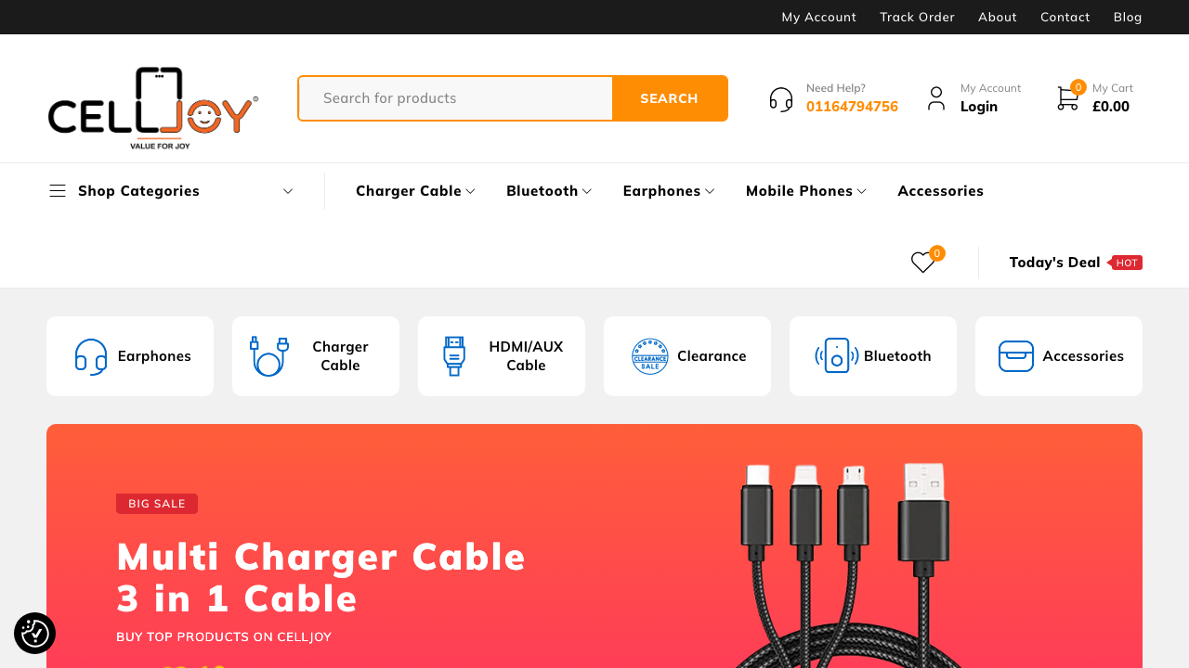Click the user account Login icon
Viewport: 1189px width, 668px height.
click(936, 98)
